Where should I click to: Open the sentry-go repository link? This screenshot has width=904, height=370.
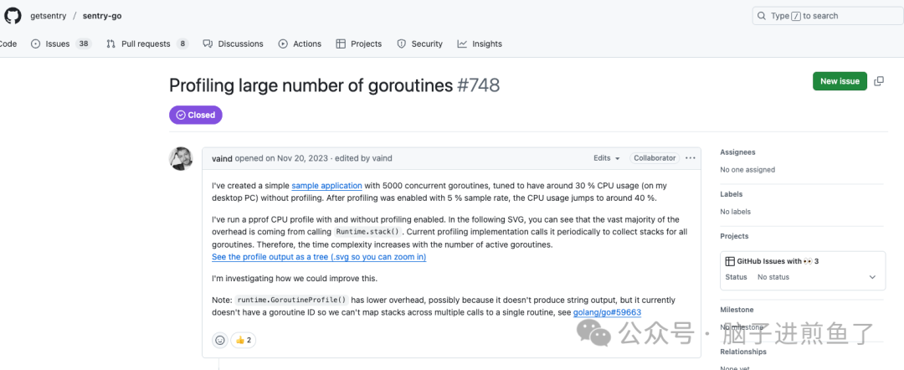(102, 16)
